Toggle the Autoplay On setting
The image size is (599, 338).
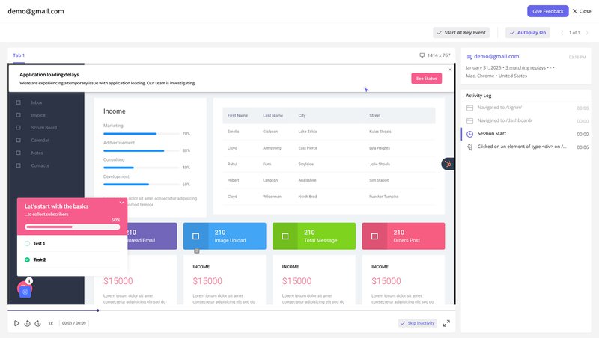(x=528, y=32)
